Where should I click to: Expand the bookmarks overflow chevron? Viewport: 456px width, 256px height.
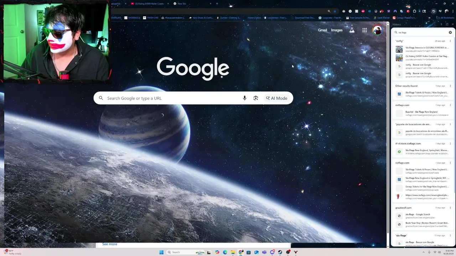pyautogui.click(x=429, y=18)
